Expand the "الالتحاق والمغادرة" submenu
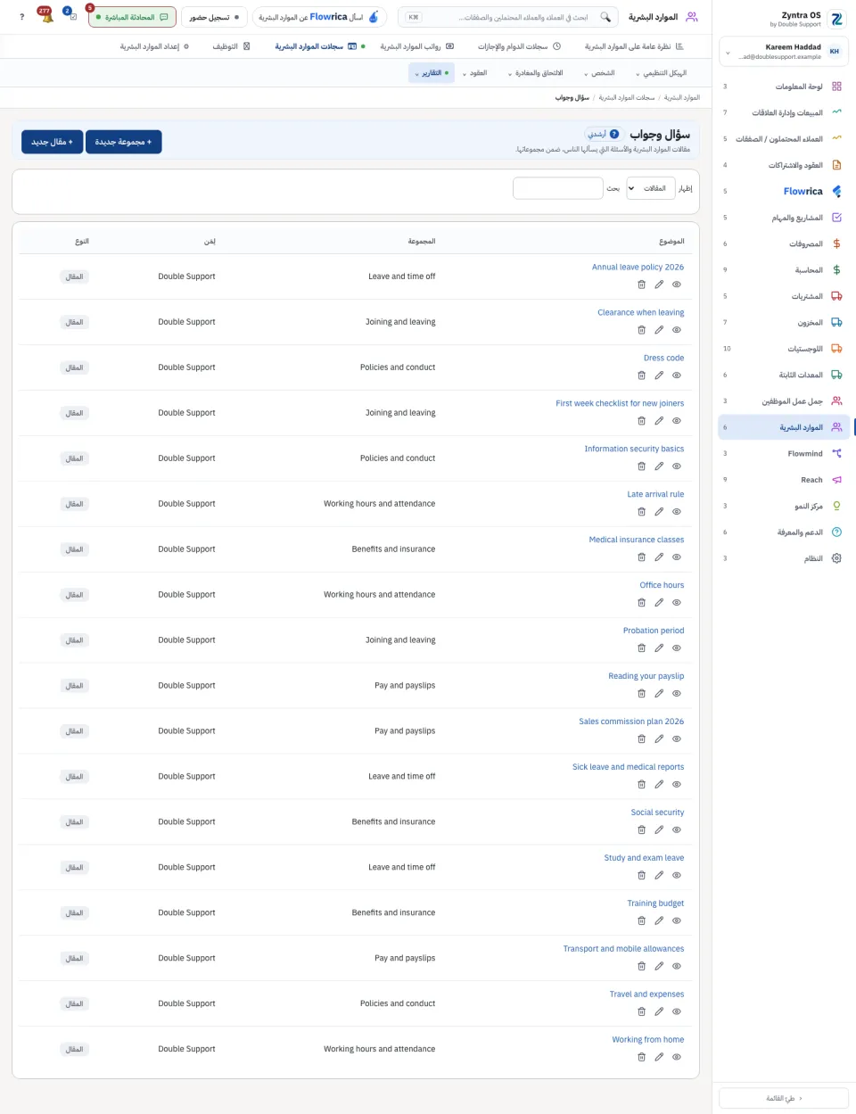Image resolution: width=856 pixels, height=1114 pixels. coord(535,73)
